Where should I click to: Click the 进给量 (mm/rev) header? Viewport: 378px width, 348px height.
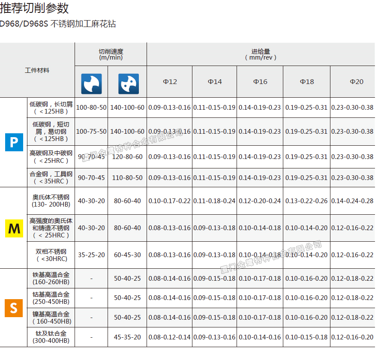(261, 54)
